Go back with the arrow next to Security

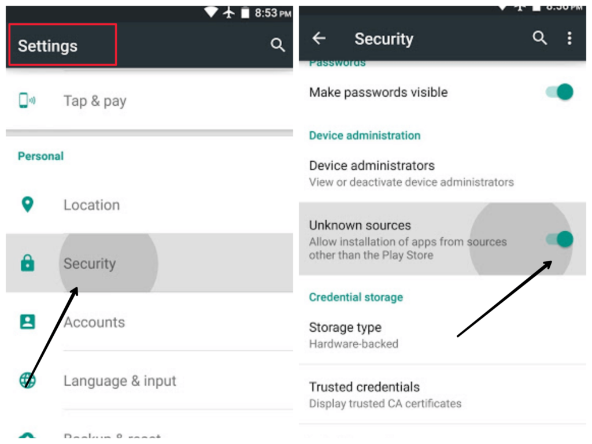click(319, 38)
